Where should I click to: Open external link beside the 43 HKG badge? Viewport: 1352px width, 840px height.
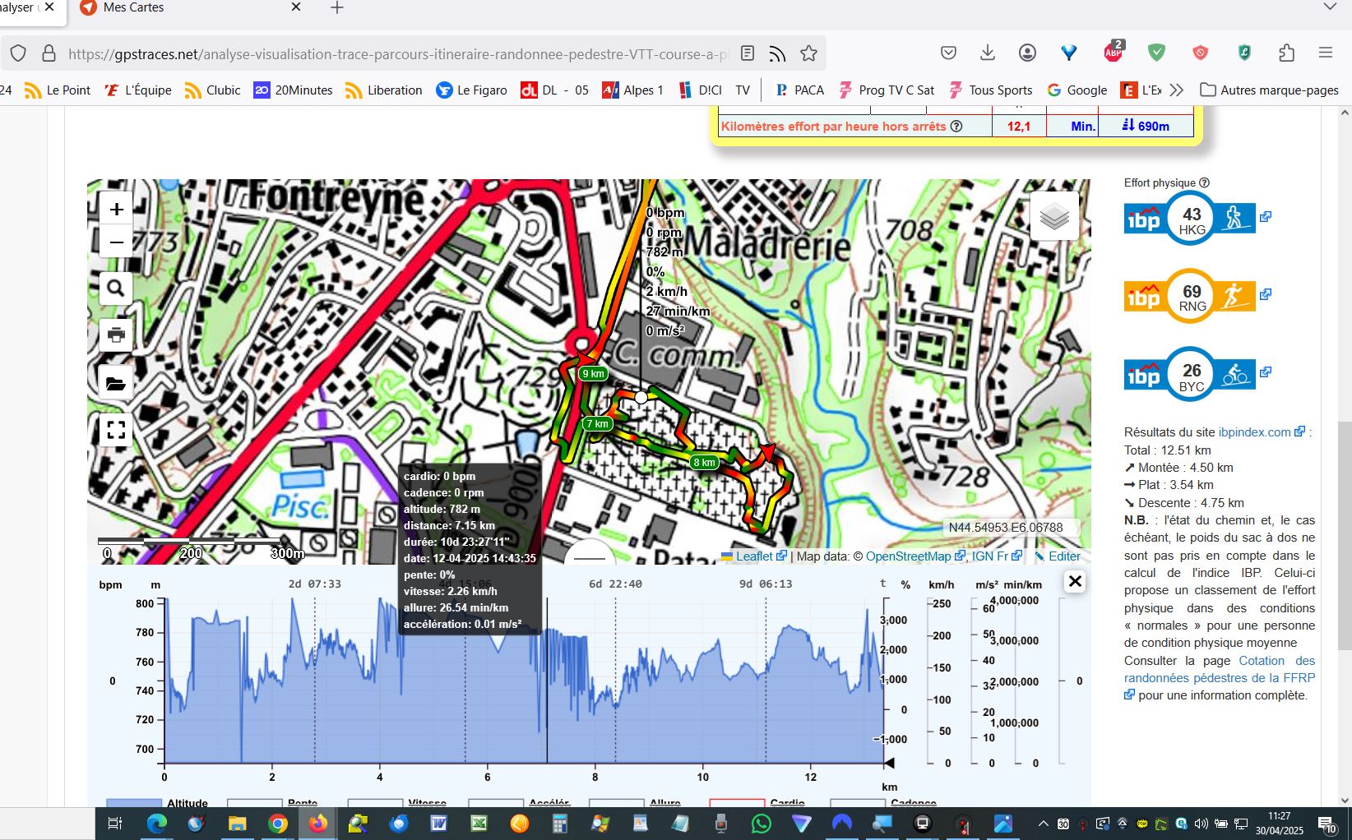click(1266, 217)
